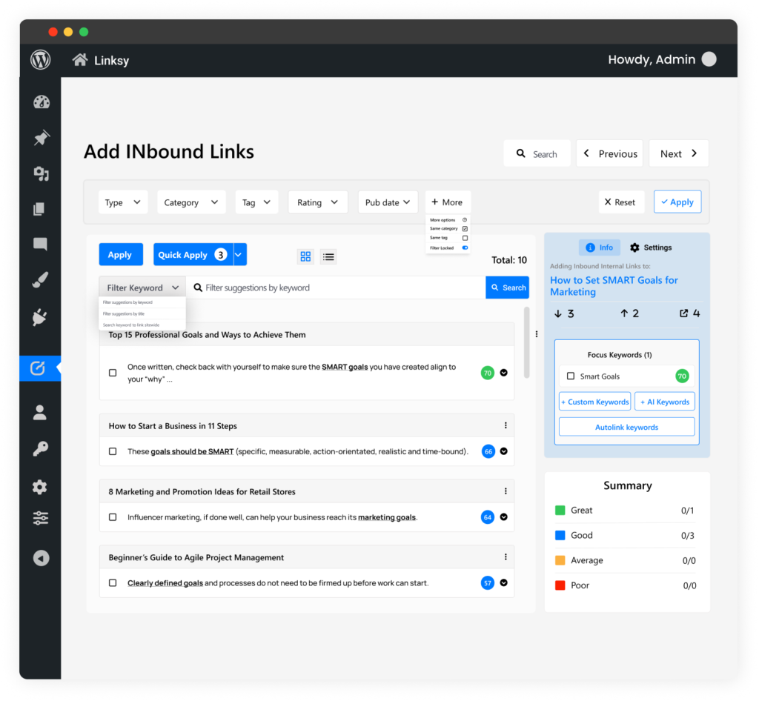Image resolution: width=759 pixels, height=701 pixels.
Task: Switch to the Info tab
Action: pyautogui.click(x=599, y=247)
